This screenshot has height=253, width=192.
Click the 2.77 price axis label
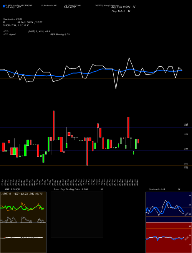coord(186,149)
